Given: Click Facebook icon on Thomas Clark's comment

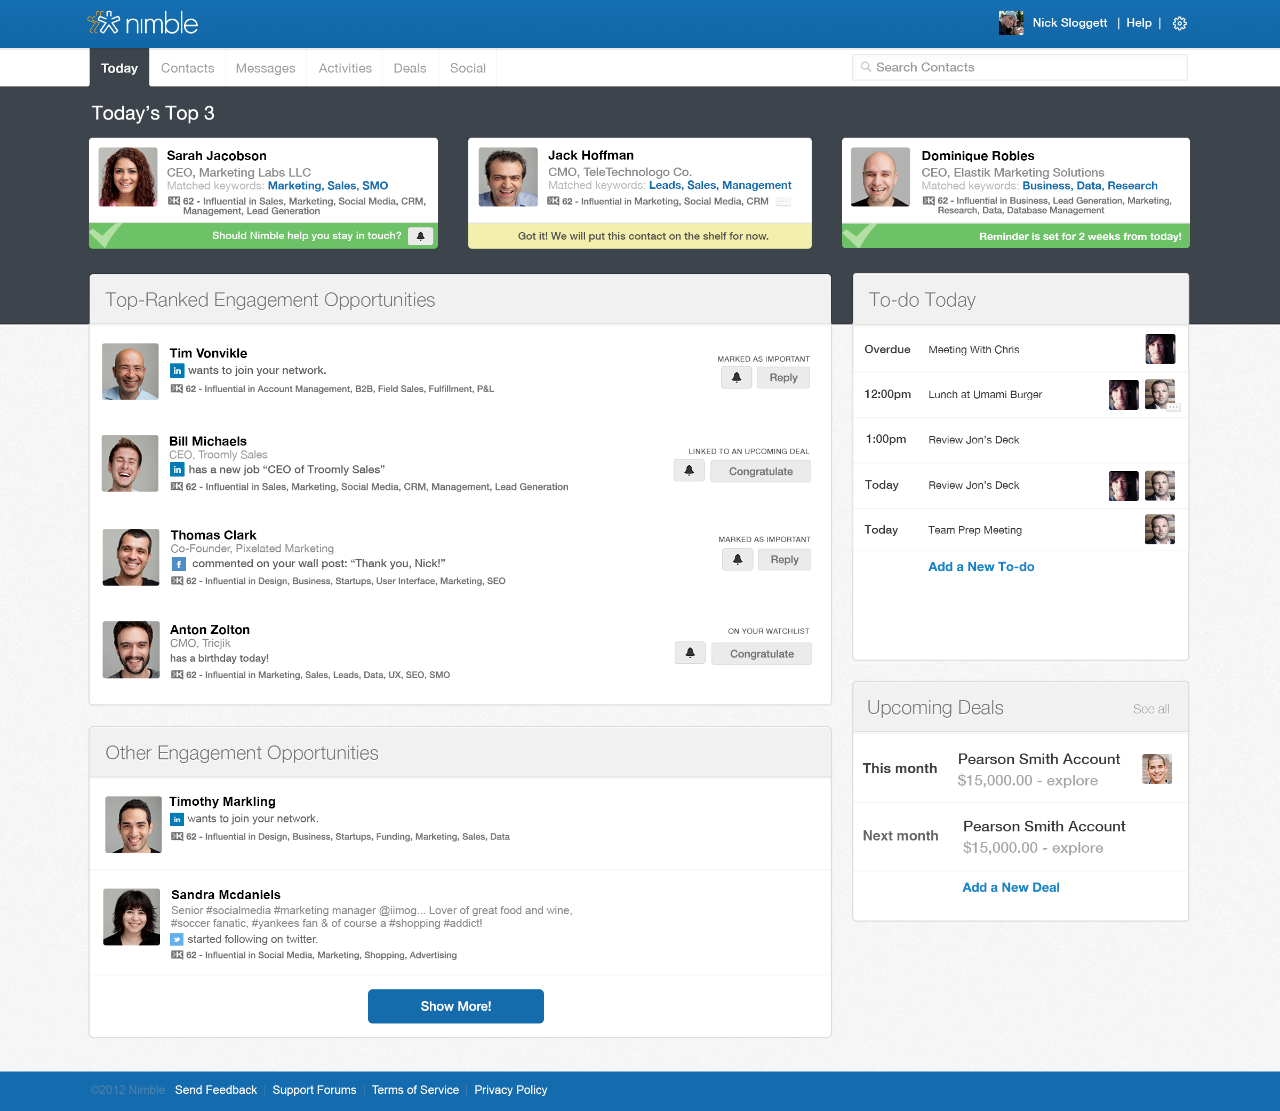Looking at the screenshot, I should pyautogui.click(x=179, y=564).
